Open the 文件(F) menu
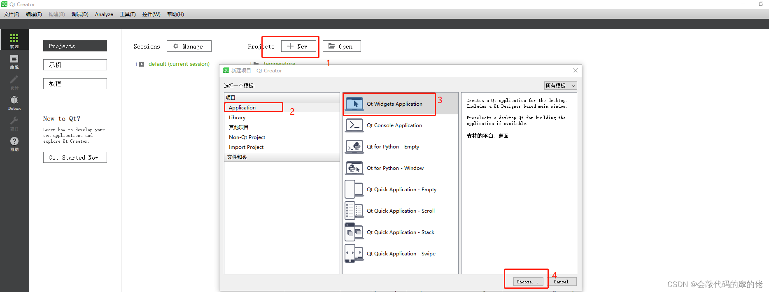769x292 pixels. pos(12,14)
